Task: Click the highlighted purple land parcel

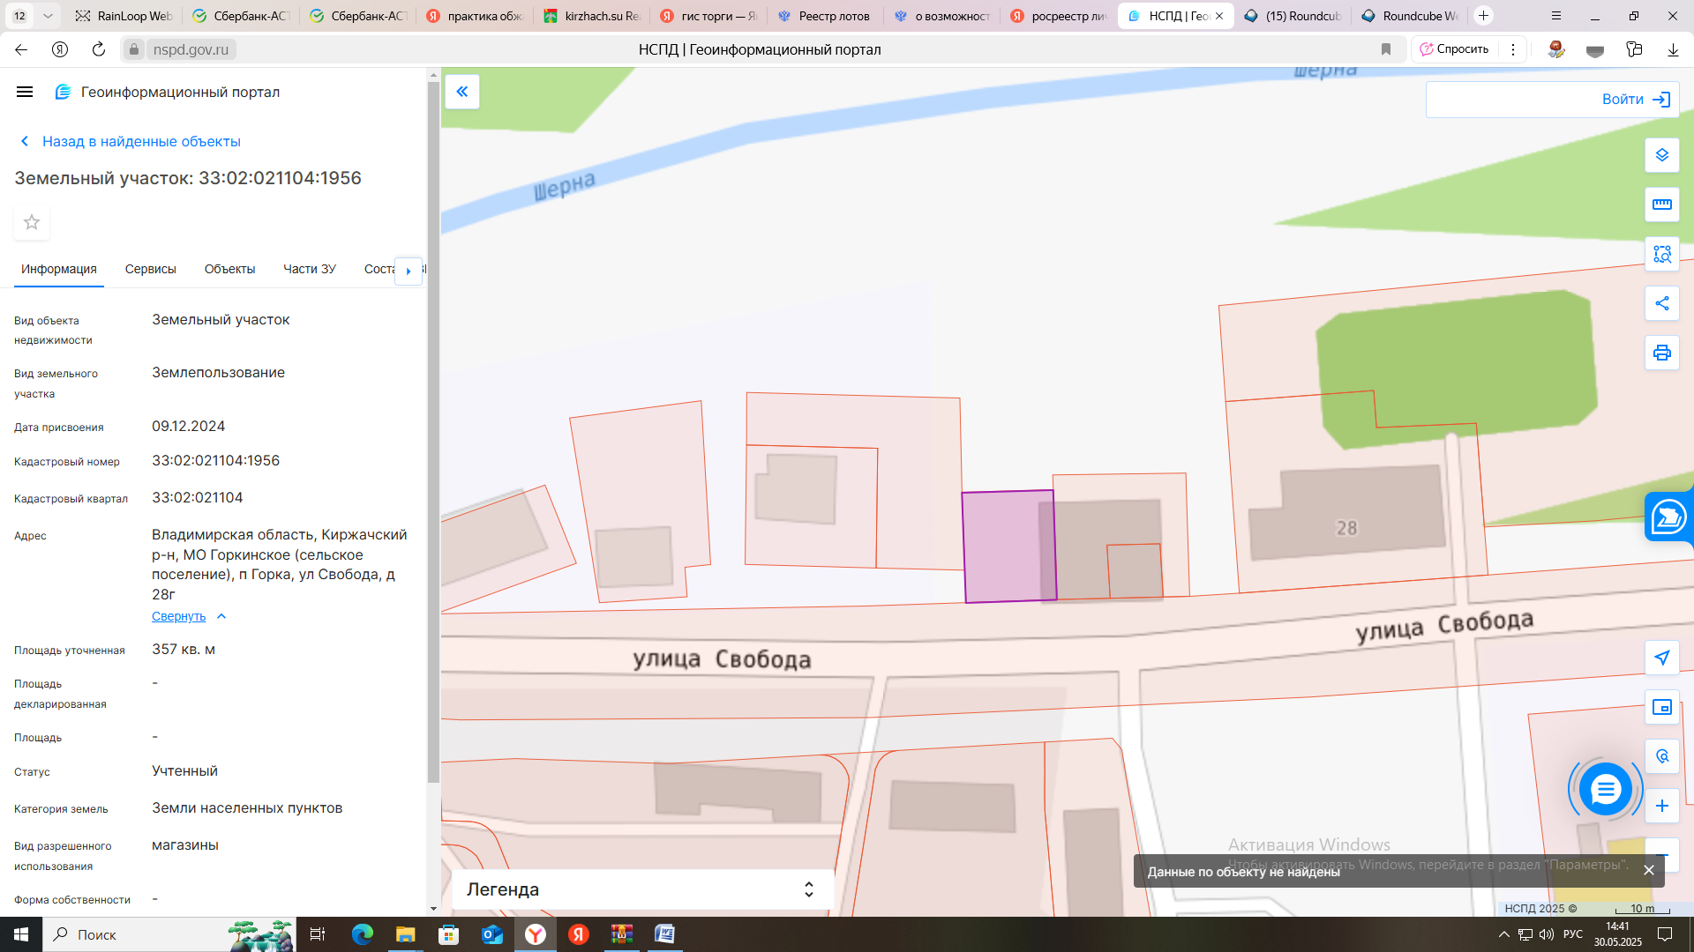Action: tap(1001, 547)
